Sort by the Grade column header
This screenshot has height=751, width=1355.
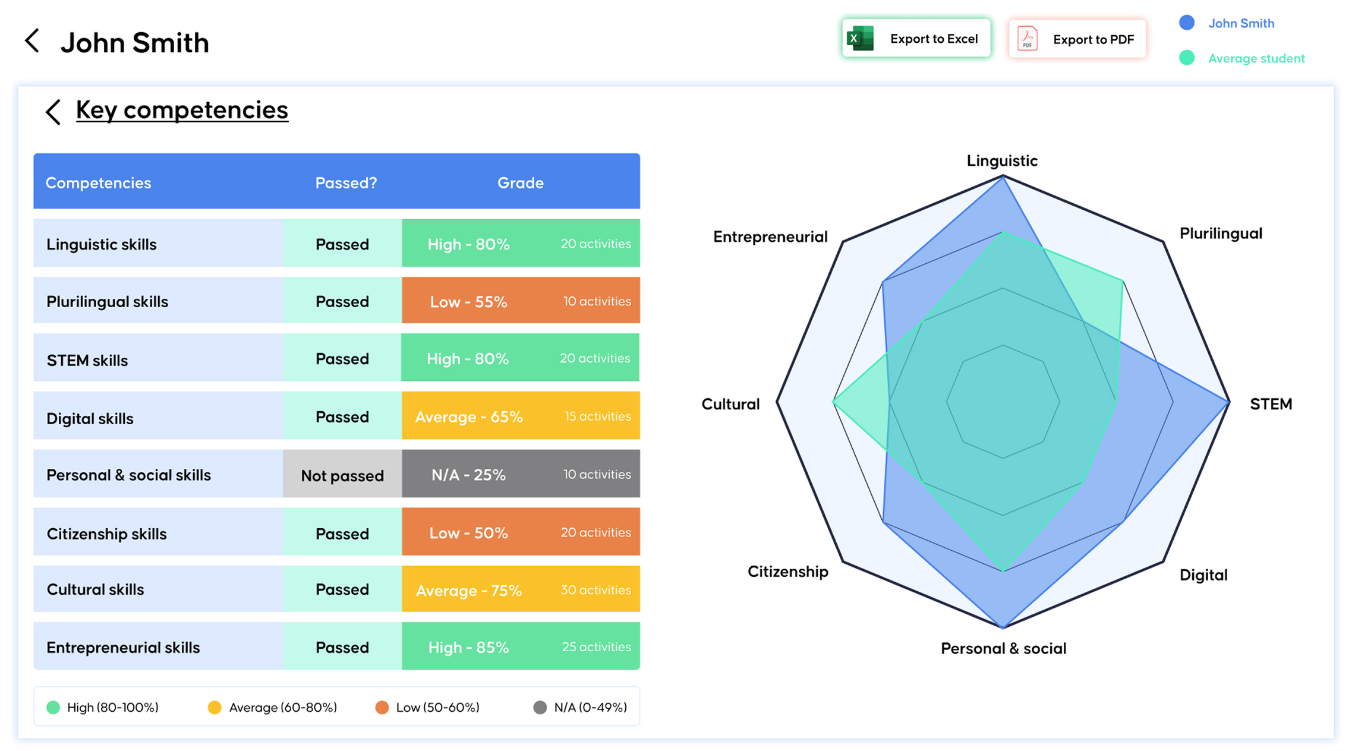pos(521,182)
